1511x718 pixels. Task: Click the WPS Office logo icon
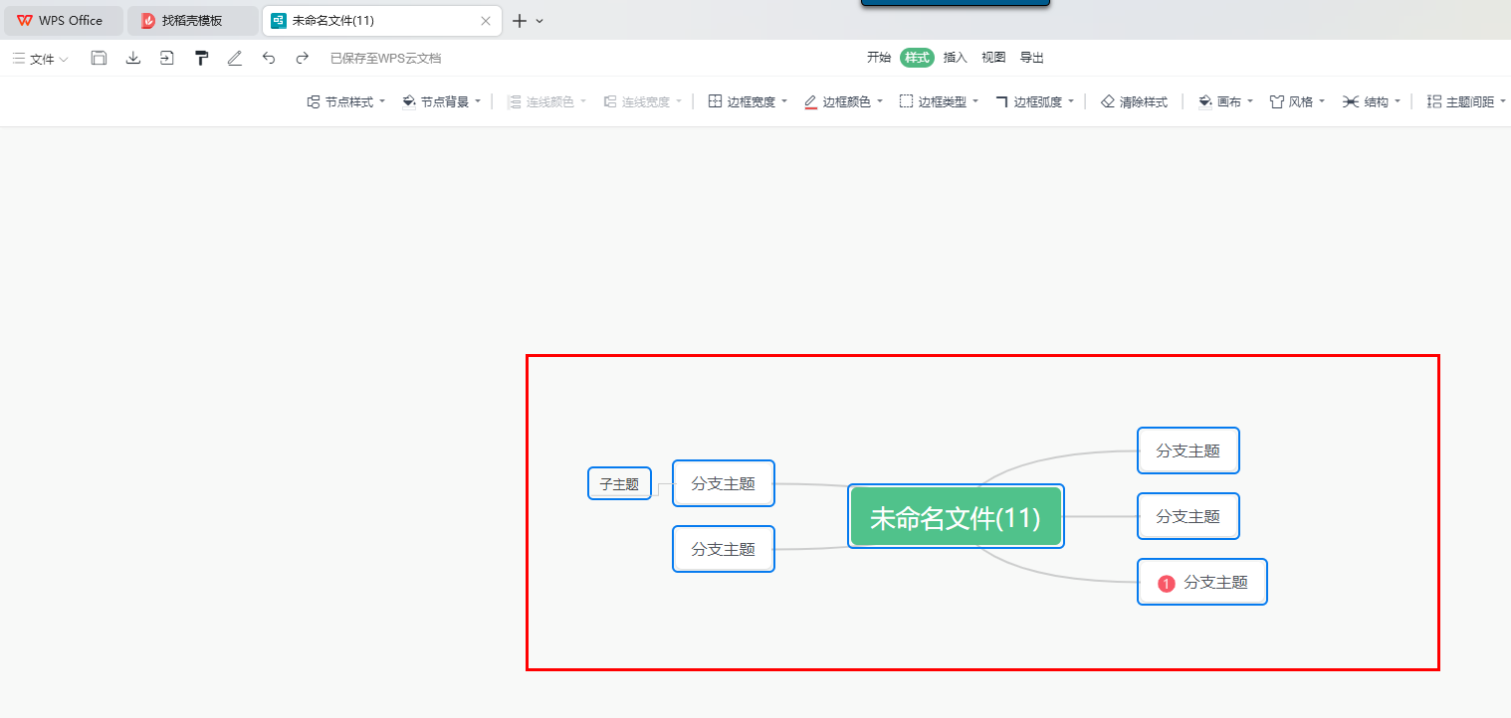coord(25,20)
